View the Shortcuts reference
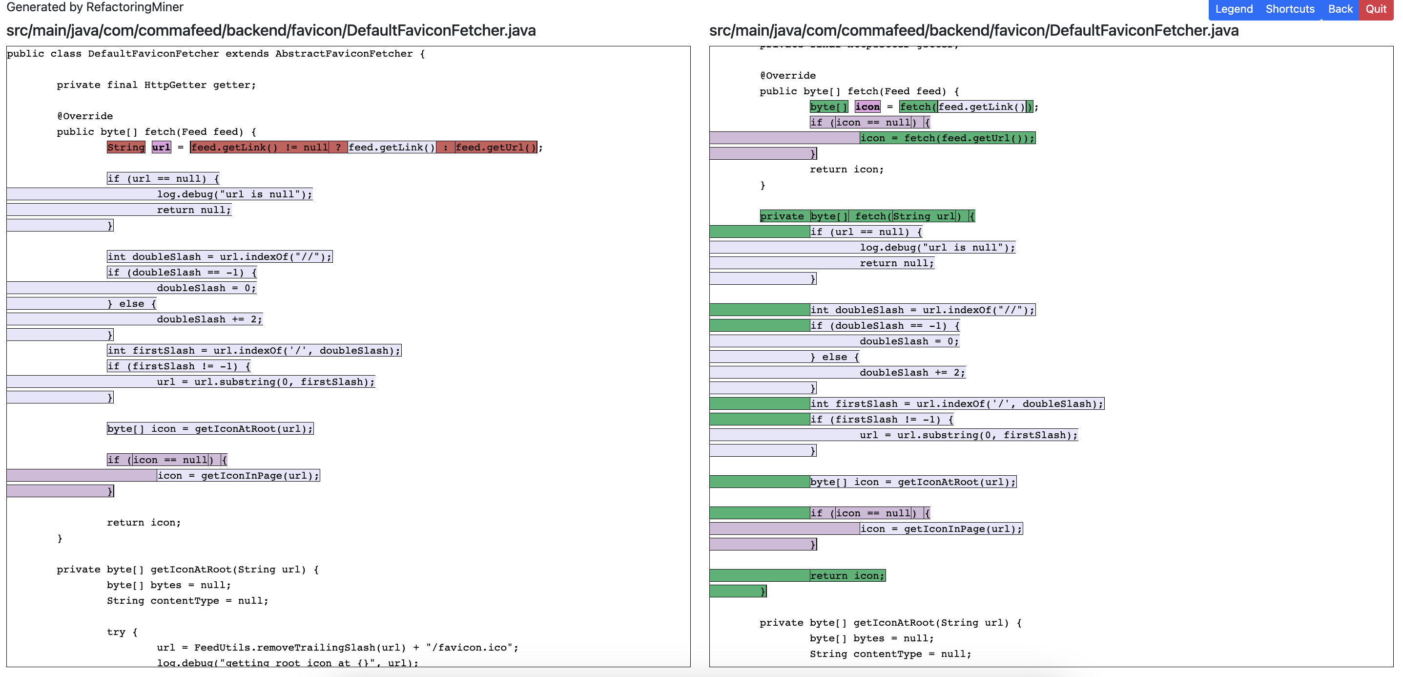The height and width of the screenshot is (677, 1403). coord(1290,9)
